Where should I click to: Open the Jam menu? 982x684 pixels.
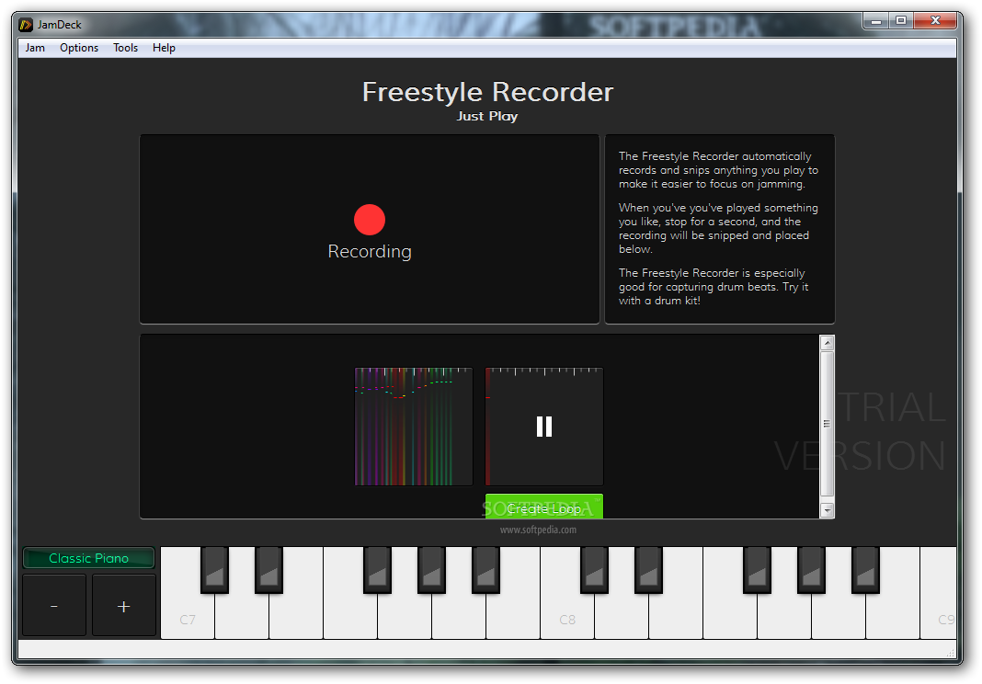[35, 48]
